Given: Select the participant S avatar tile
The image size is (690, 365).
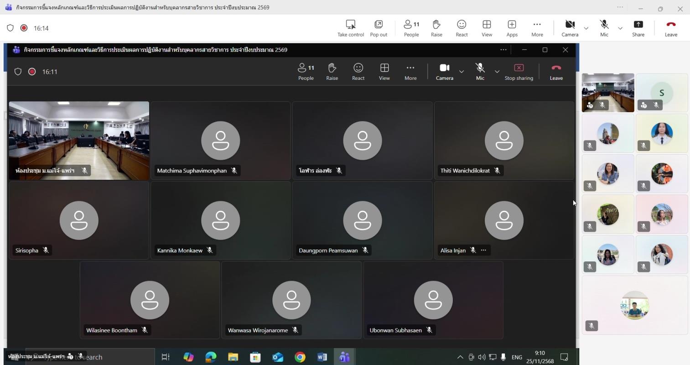Looking at the screenshot, I should pos(661,93).
